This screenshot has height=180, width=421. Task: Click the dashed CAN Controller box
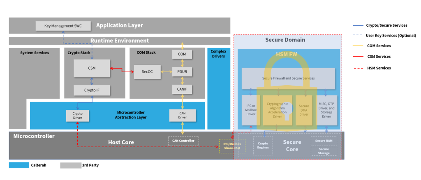click(183, 141)
